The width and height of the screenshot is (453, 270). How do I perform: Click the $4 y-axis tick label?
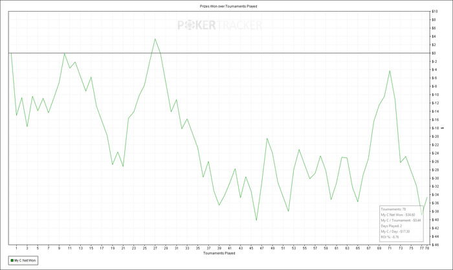[x=434, y=36]
